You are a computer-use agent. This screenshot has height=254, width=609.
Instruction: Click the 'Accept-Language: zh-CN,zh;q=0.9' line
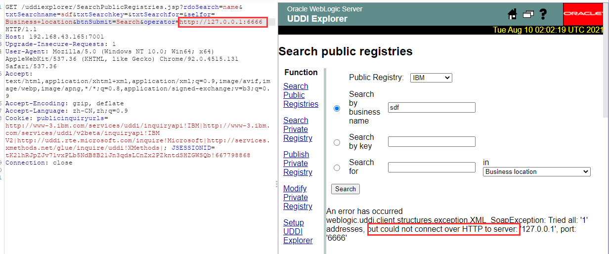66,111
